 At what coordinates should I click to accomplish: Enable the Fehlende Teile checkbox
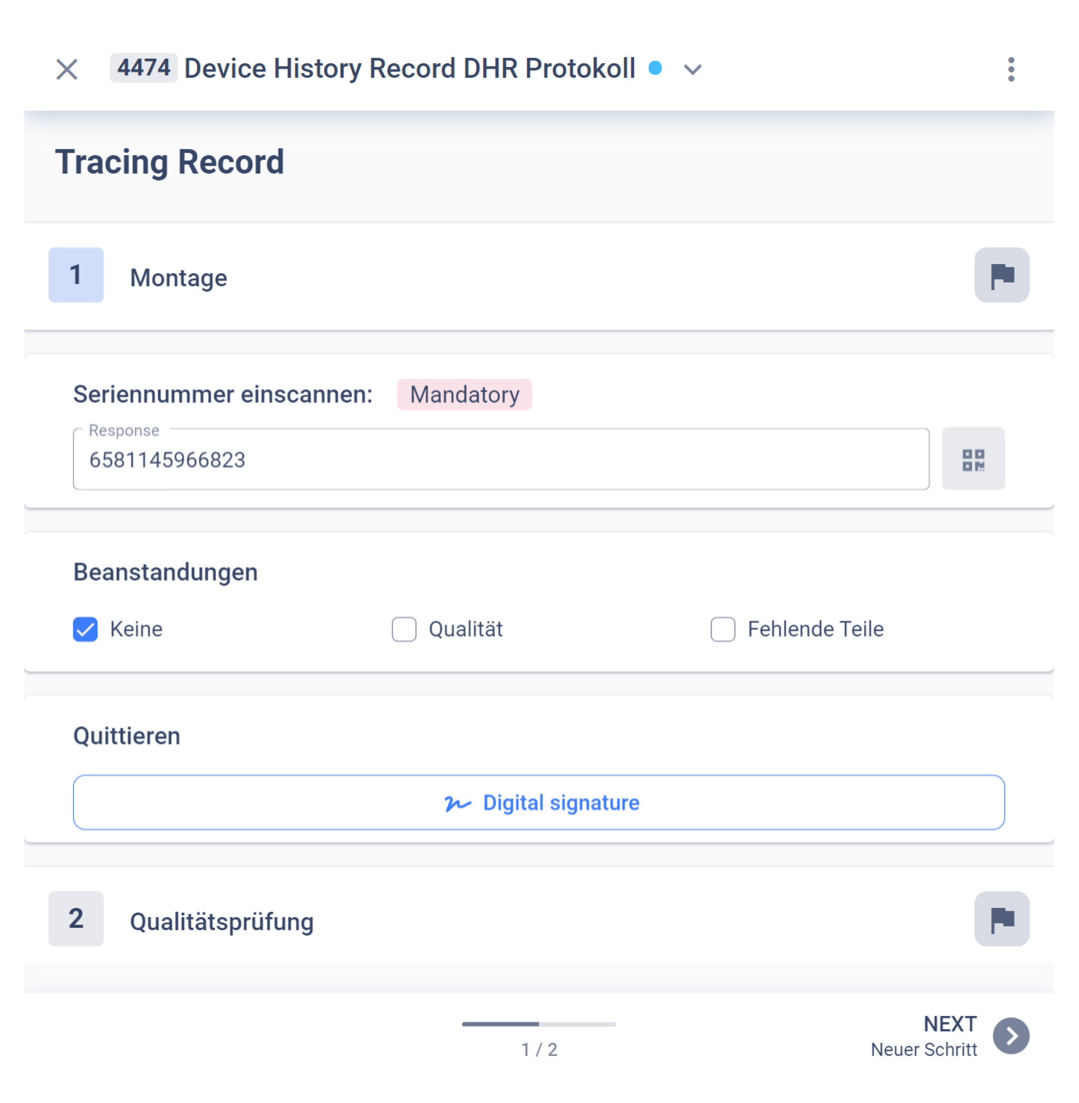(722, 628)
